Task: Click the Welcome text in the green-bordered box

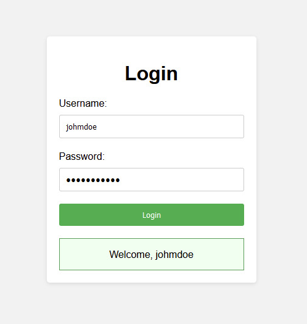Action: click(x=131, y=254)
